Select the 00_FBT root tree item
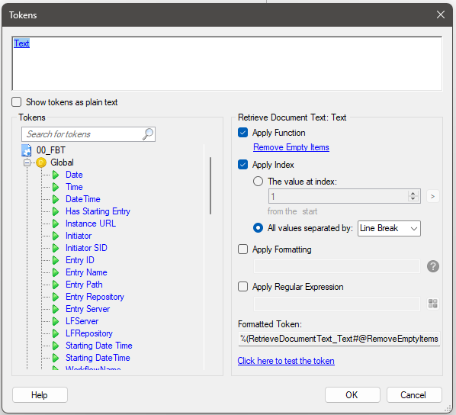456x415 pixels. [51, 150]
